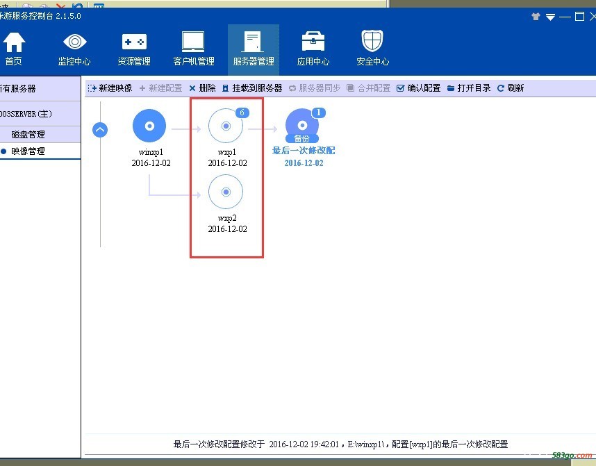Go to the 首页 home section
The width and height of the screenshot is (596, 466).
tap(14, 49)
